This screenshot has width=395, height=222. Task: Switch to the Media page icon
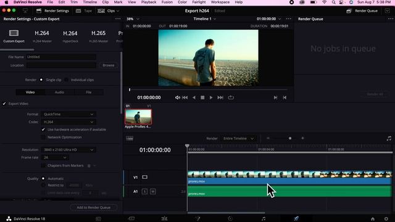[x=99, y=219]
